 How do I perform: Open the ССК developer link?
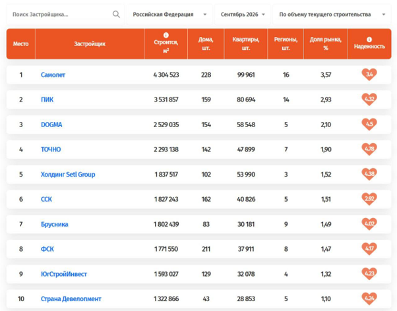click(46, 200)
